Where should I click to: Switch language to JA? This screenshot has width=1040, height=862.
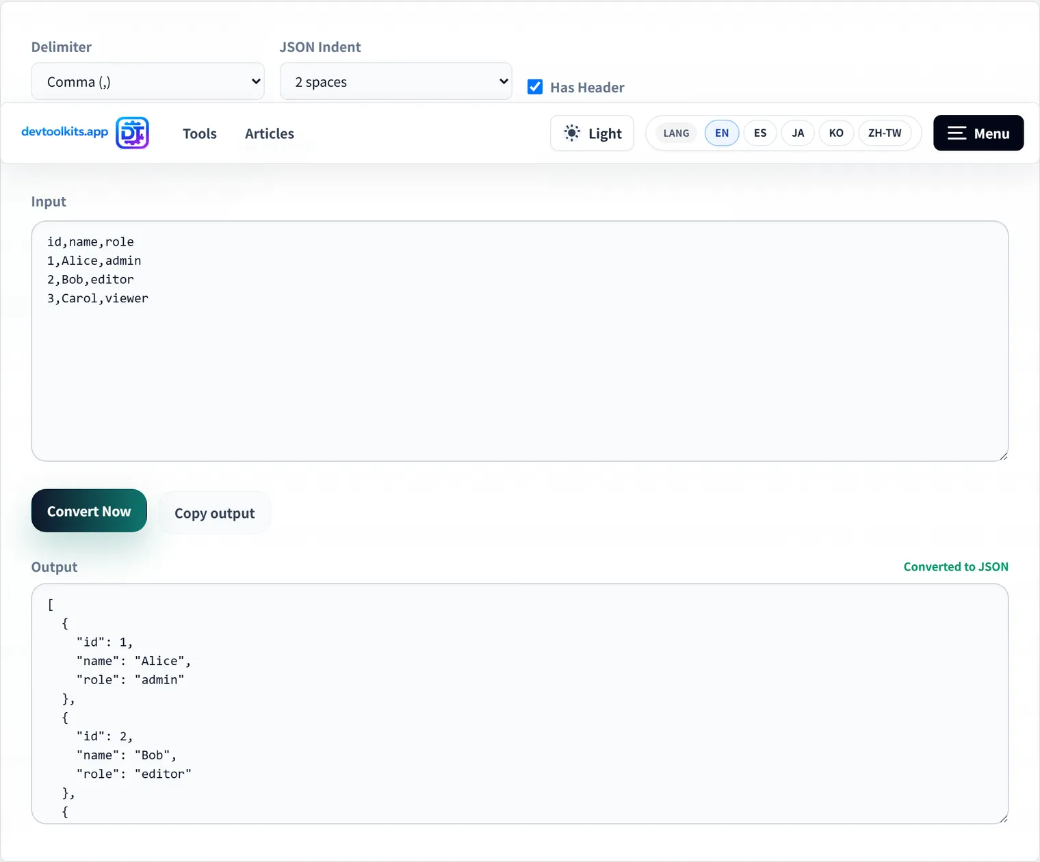coord(798,133)
